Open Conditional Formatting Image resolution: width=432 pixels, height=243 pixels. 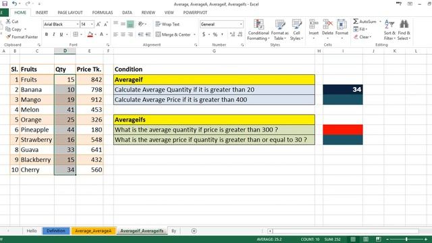[259, 30]
